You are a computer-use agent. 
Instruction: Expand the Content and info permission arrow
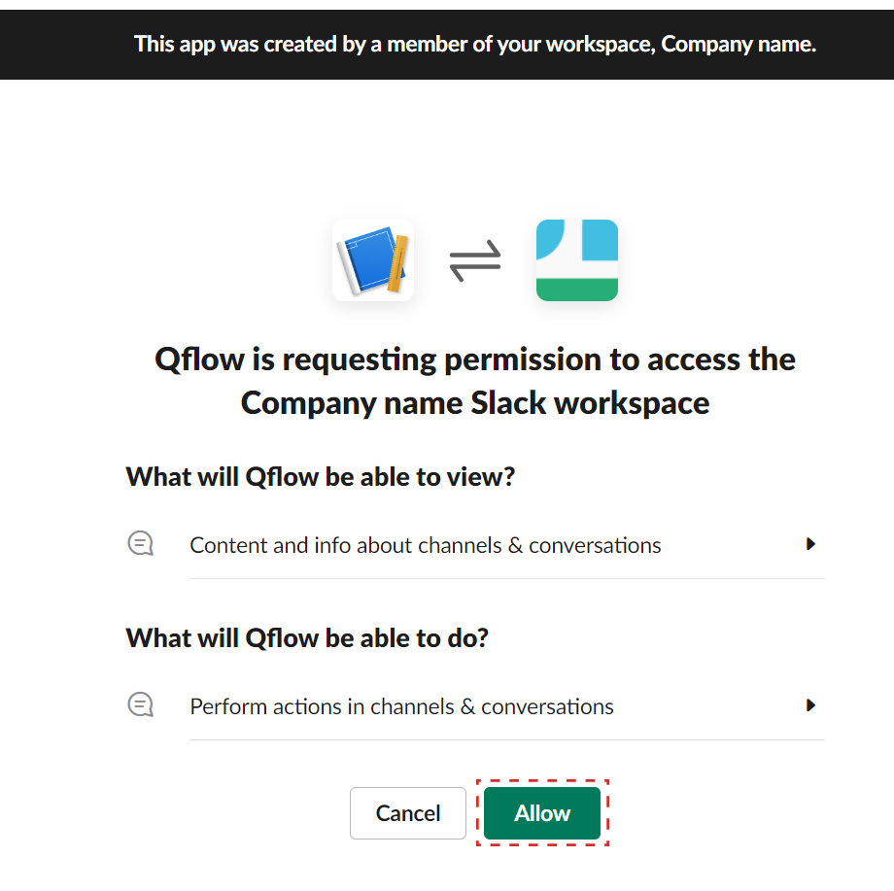[x=810, y=544]
